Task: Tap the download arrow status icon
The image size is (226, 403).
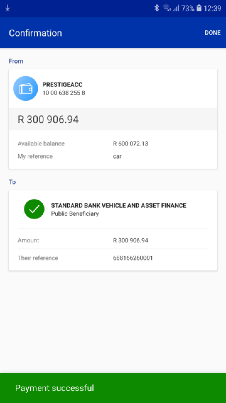Action: (x=8, y=9)
